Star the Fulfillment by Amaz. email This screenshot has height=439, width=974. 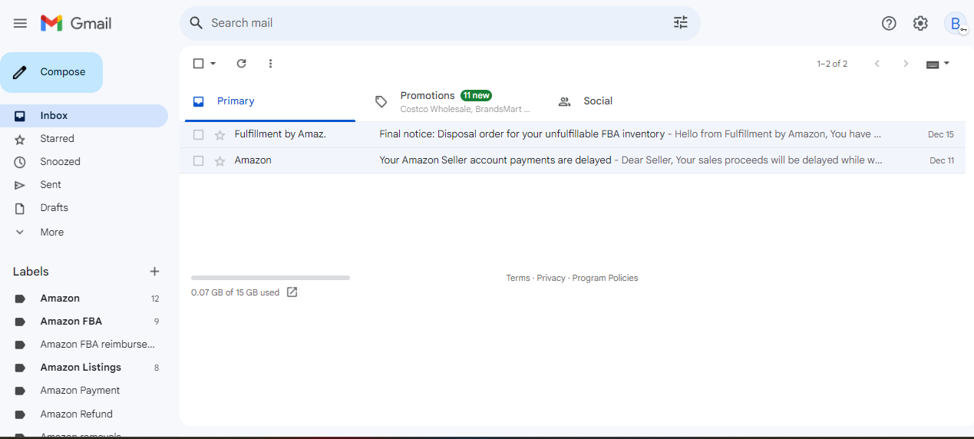(220, 135)
